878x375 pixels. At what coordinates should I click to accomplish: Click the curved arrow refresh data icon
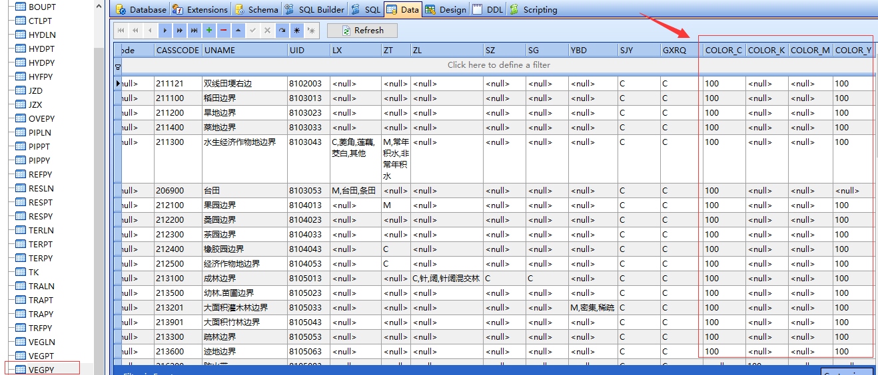coord(282,31)
